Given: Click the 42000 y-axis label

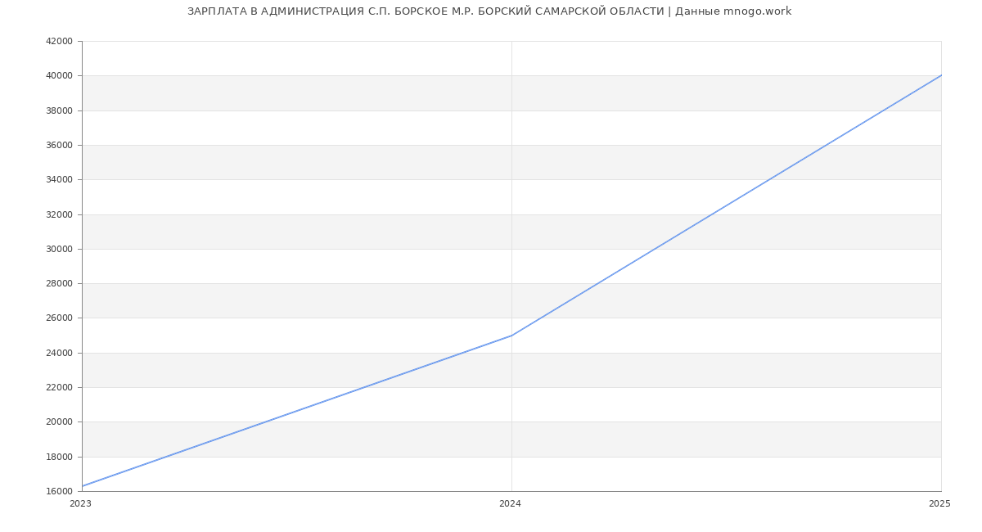Looking at the screenshot, I should 60,42.
